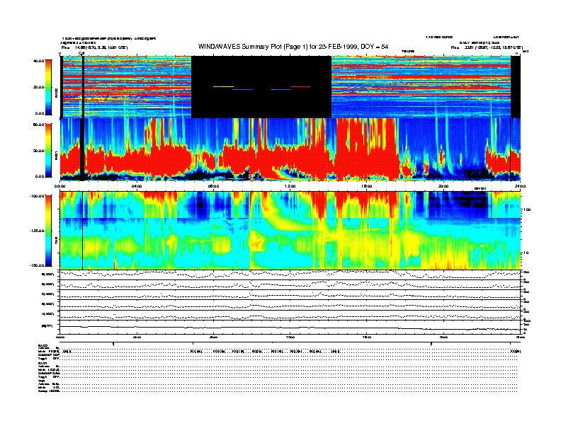Click the RAD2 color scale bar ranging 0 to 40
Image resolution: width=561 pixels, height=433 pixels.
(x=48, y=87)
